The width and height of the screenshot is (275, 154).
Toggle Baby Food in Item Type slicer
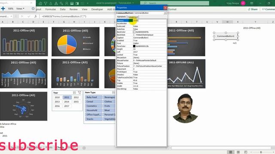click(94, 97)
